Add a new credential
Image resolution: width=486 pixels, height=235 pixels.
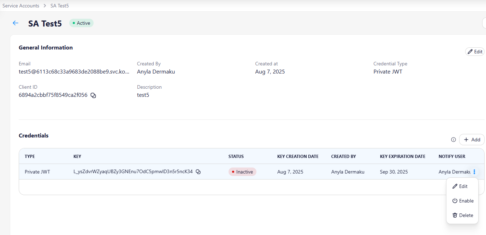point(472,140)
